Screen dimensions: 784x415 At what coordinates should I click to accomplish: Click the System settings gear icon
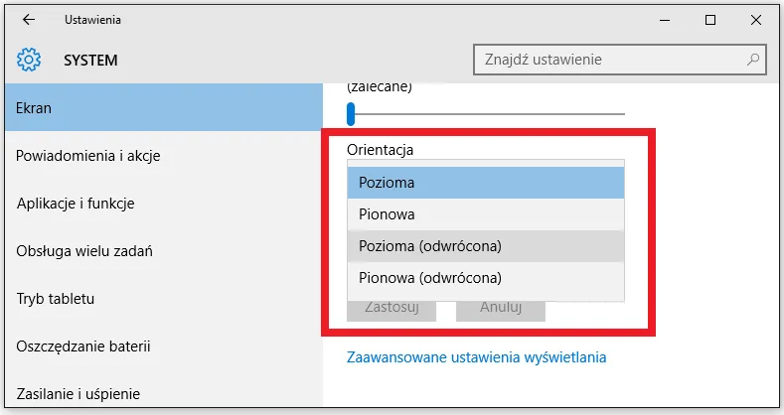tap(29, 60)
